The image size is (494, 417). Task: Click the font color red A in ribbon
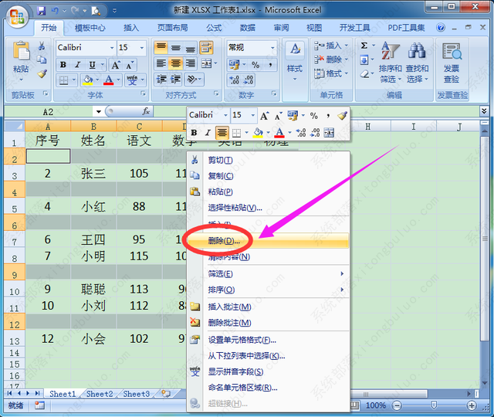point(108,80)
